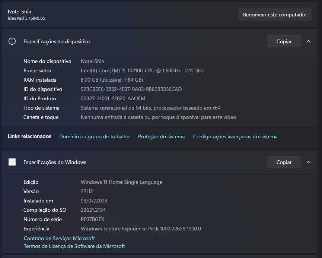Viewport: 322px width, 258px height.
Task: Collapse the Especificações do dispositivo section chevron
Action: coord(309,41)
